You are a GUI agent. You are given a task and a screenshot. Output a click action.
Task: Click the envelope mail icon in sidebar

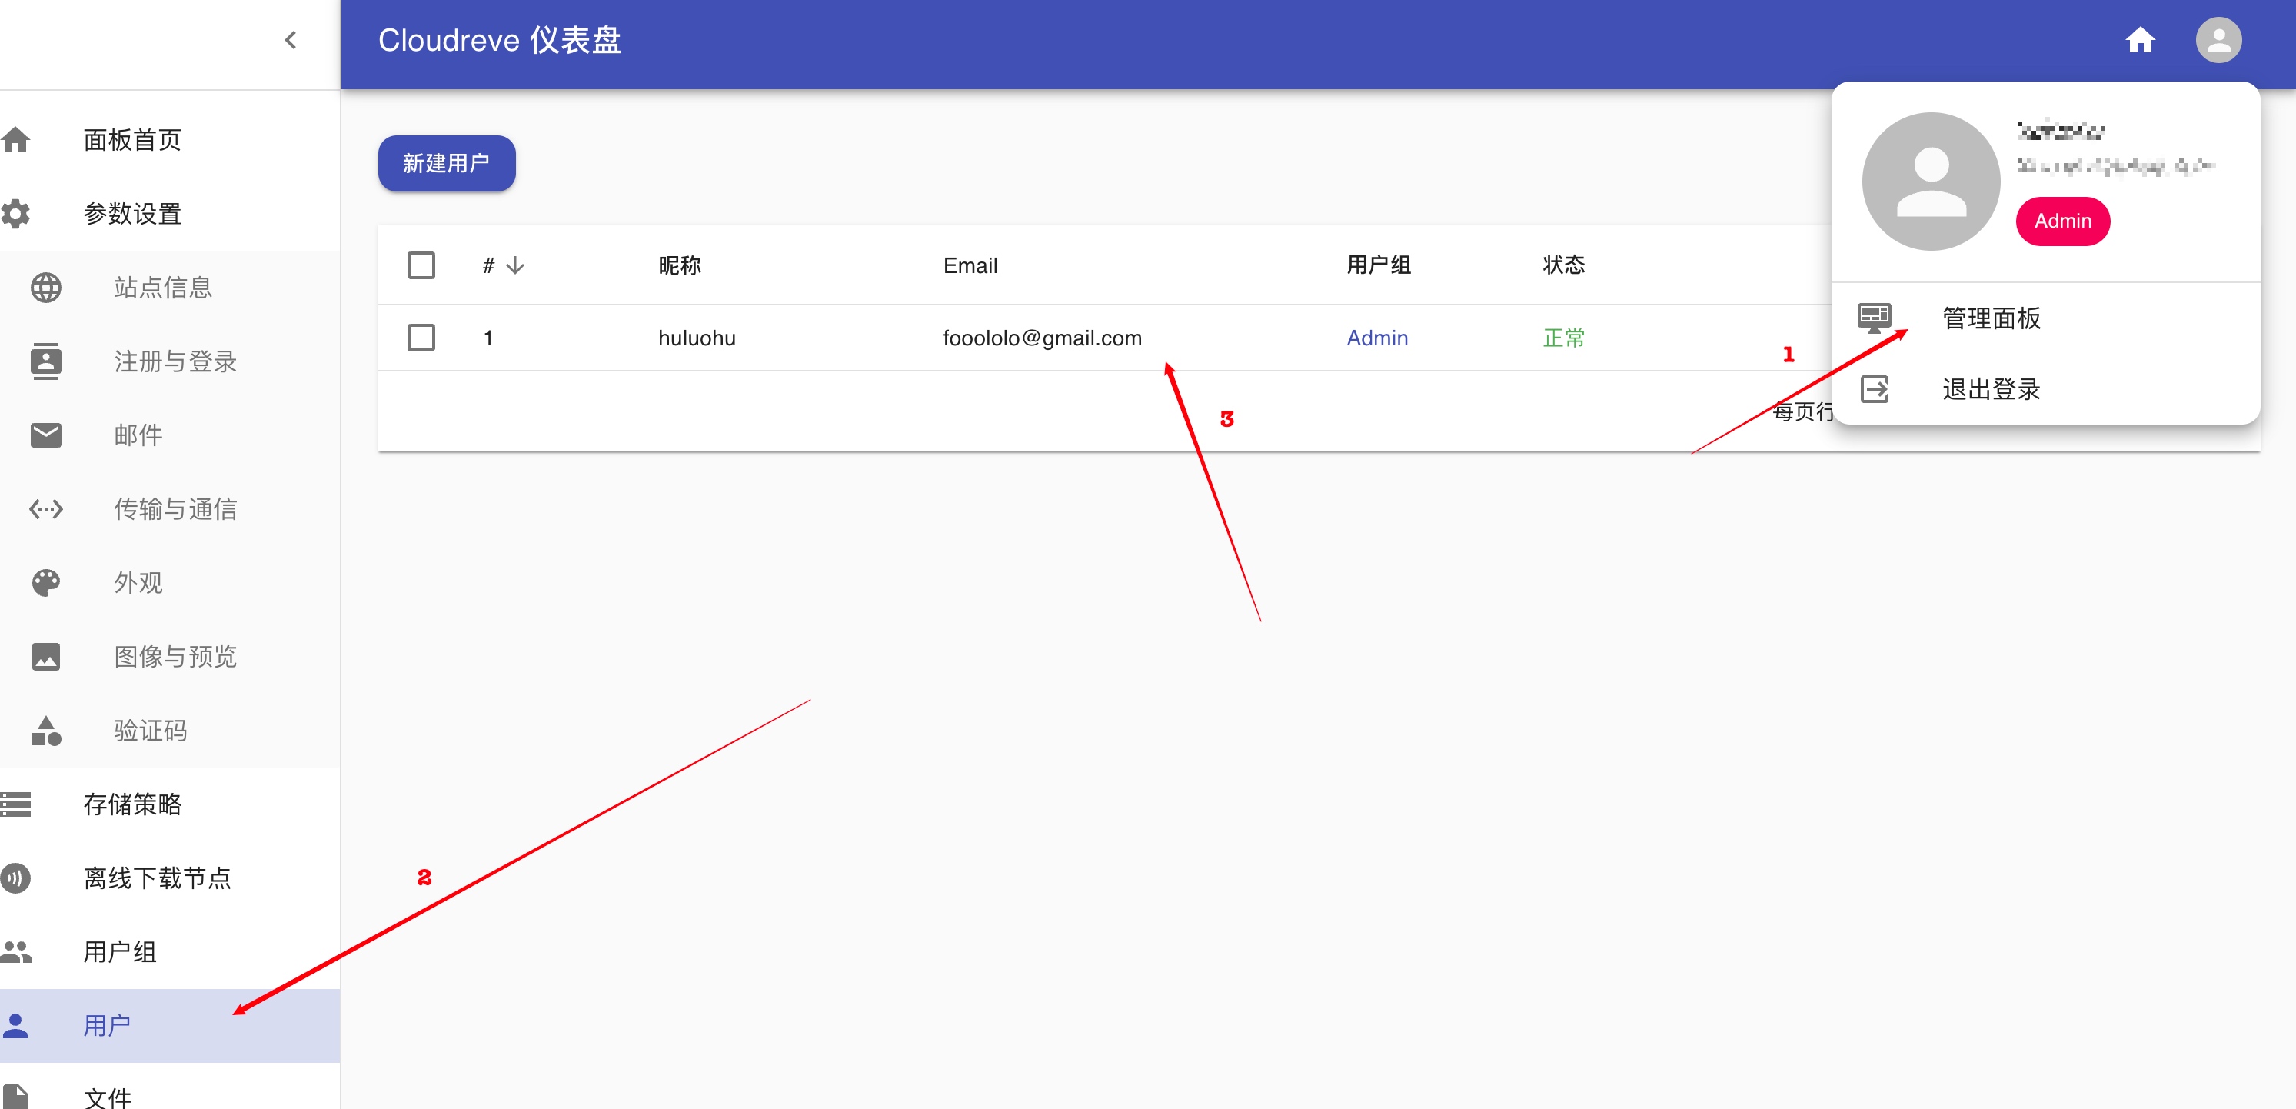tap(45, 435)
